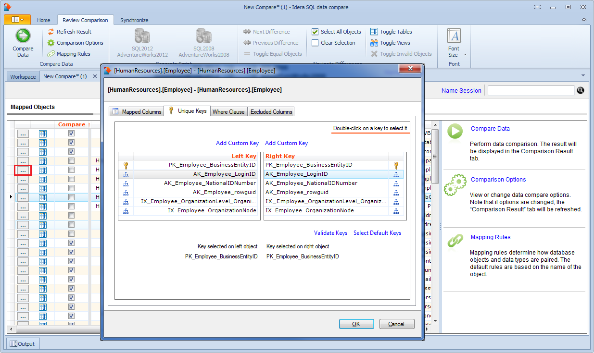Click index icon beside right AK_Employee_LoginID
Image resolution: width=594 pixels, height=353 pixels.
pyautogui.click(x=396, y=174)
